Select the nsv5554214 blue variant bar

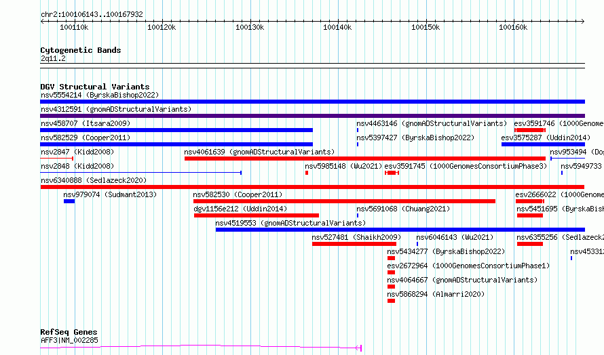click(x=312, y=102)
